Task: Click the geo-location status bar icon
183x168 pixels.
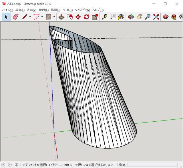Action: pyautogui.click(x=3, y=165)
